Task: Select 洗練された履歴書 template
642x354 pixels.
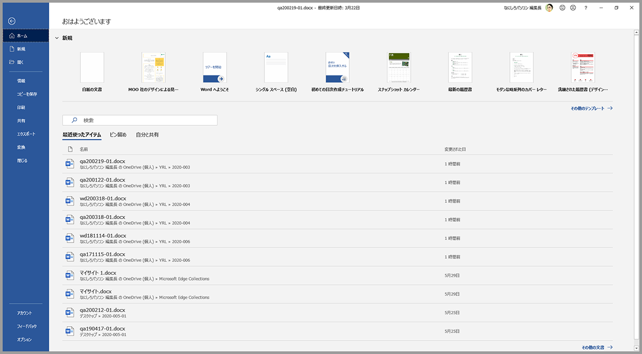Action: click(583, 72)
